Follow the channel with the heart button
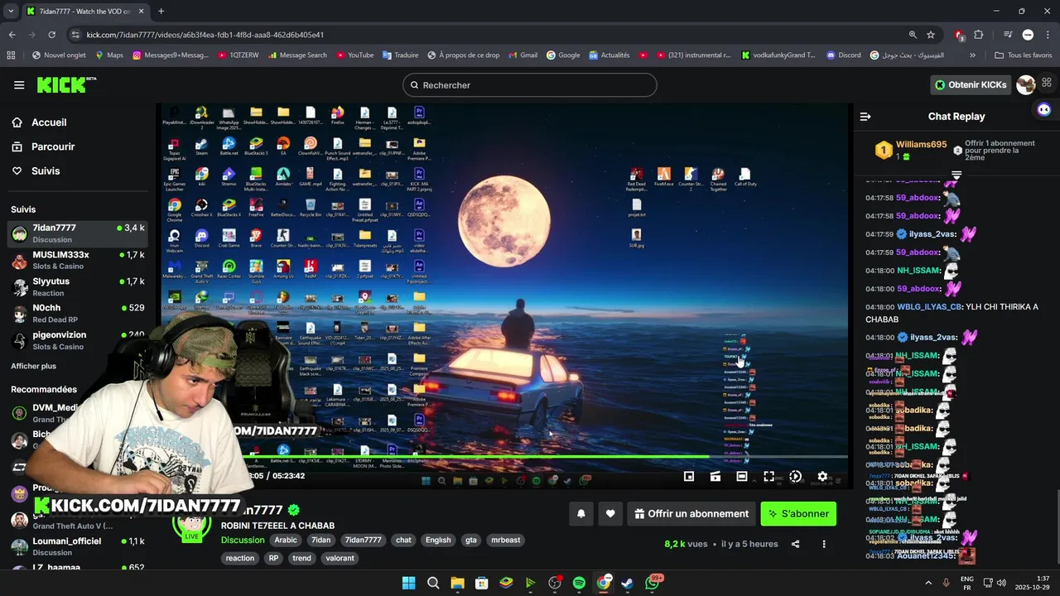The image size is (1060, 596). coord(610,514)
